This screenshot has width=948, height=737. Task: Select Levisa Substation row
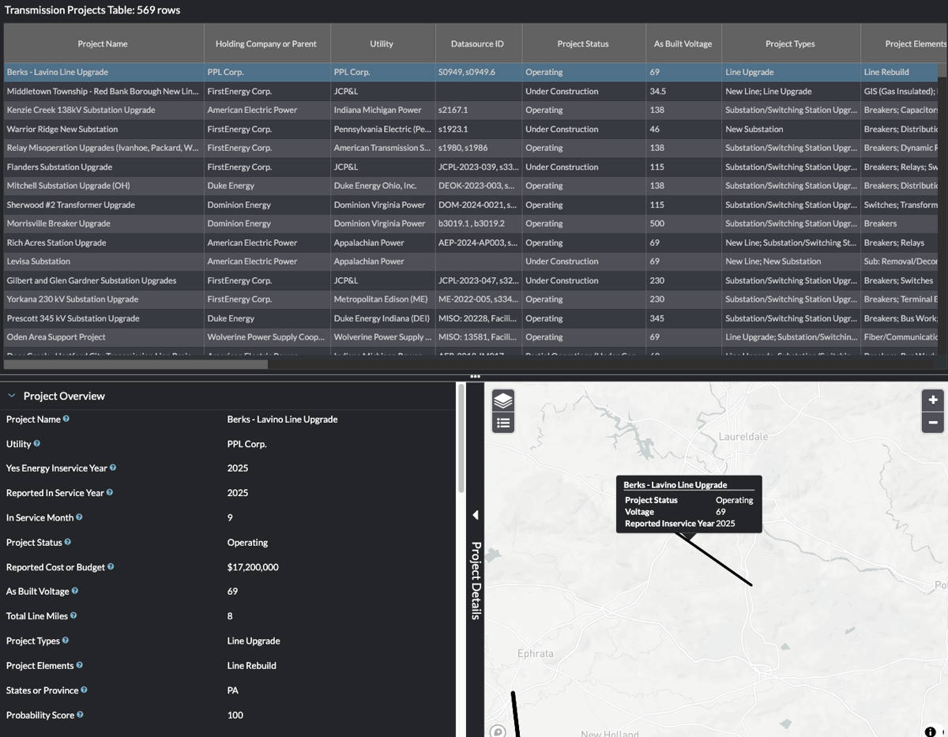tap(471, 261)
